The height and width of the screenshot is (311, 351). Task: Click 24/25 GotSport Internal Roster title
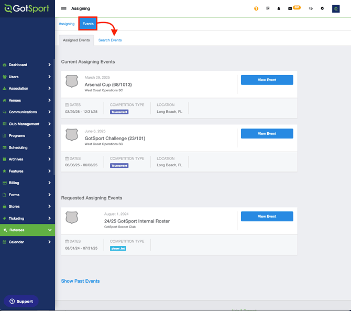click(x=137, y=221)
